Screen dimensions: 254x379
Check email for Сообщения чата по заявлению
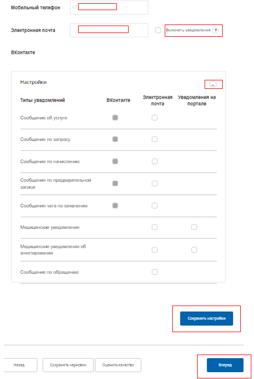click(x=155, y=205)
